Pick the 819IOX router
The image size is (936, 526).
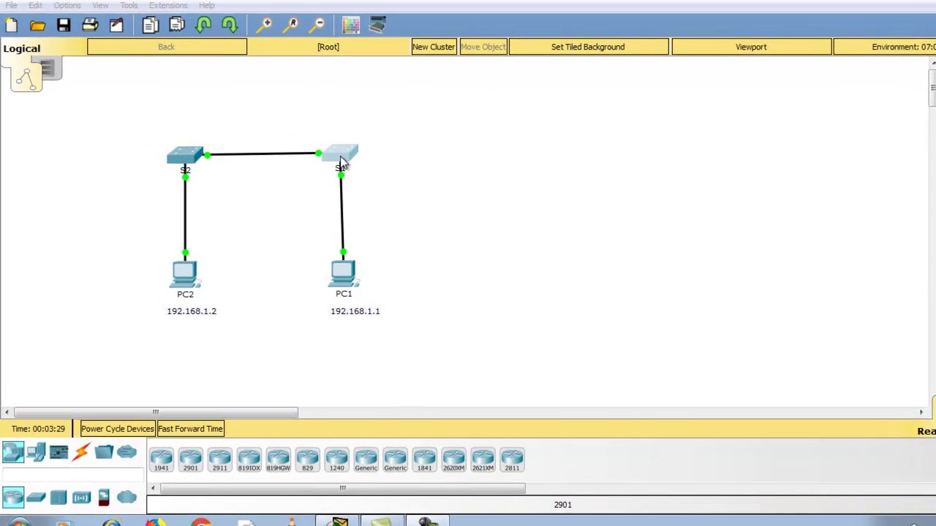pyautogui.click(x=249, y=460)
